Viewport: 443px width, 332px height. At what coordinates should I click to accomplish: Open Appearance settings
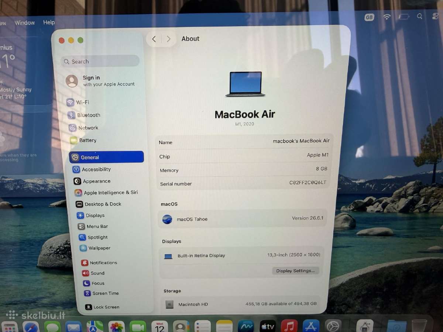[92, 181]
